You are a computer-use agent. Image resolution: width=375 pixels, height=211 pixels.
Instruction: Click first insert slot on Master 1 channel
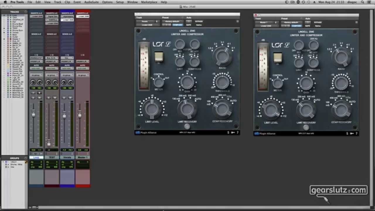(83, 16)
